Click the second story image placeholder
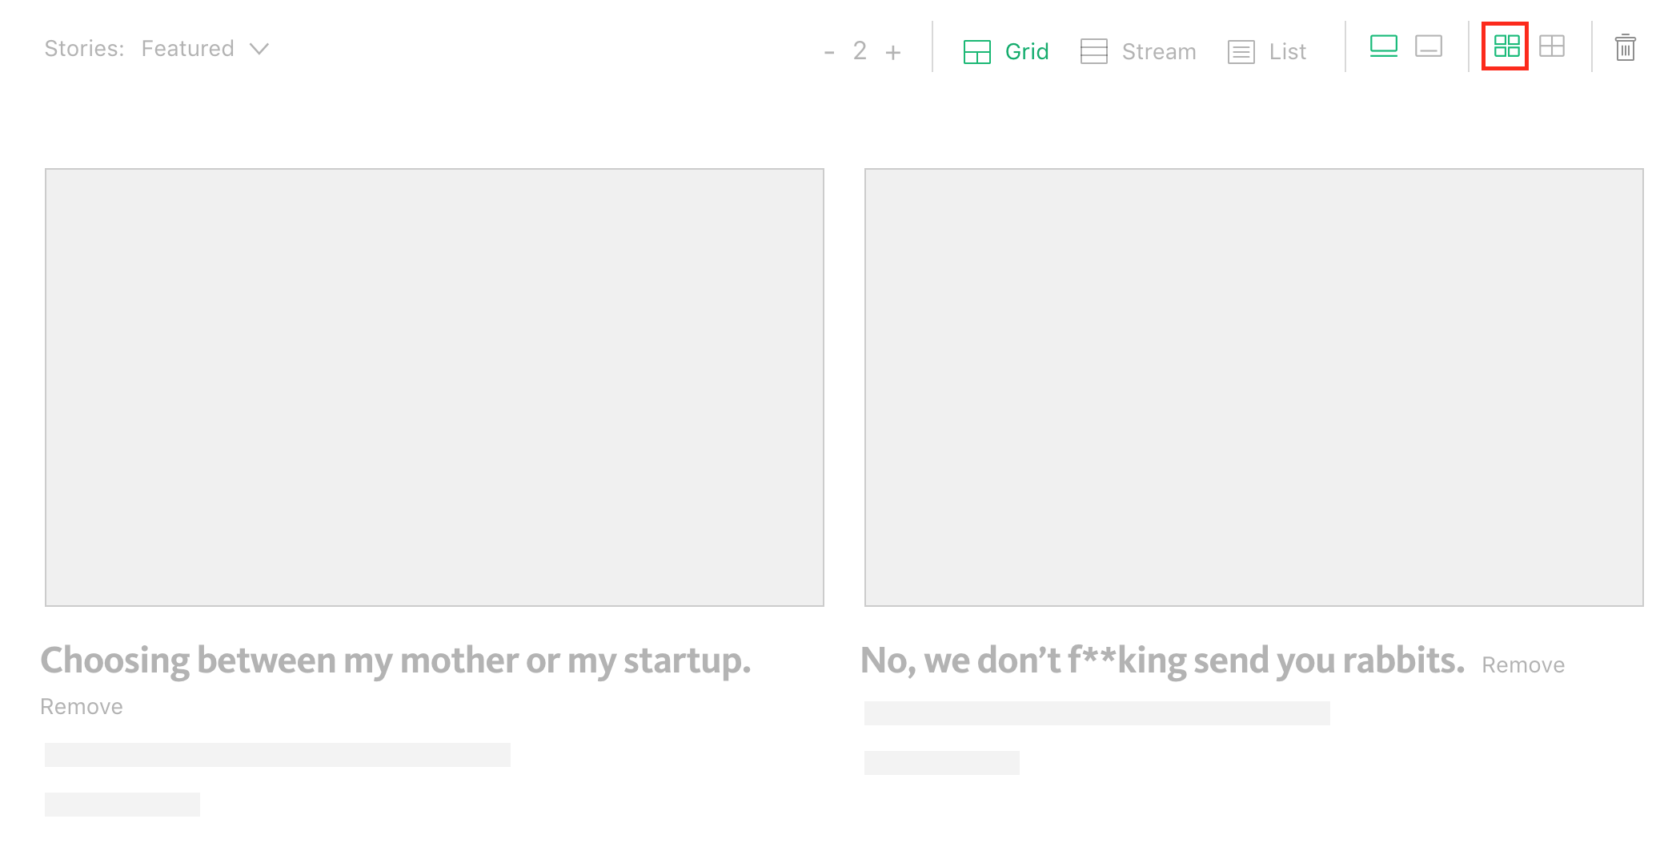Image resolution: width=1668 pixels, height=847 pixels. point(1254,387)
